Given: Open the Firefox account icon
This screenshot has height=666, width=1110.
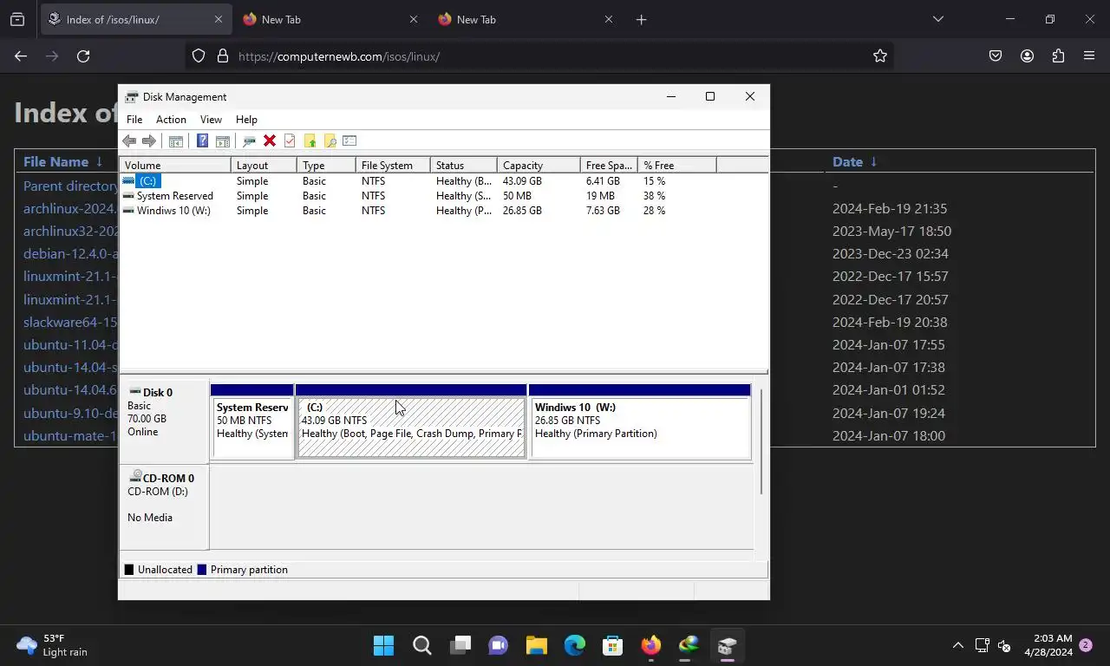Looking at the screenshot, I should (1027, 56).
